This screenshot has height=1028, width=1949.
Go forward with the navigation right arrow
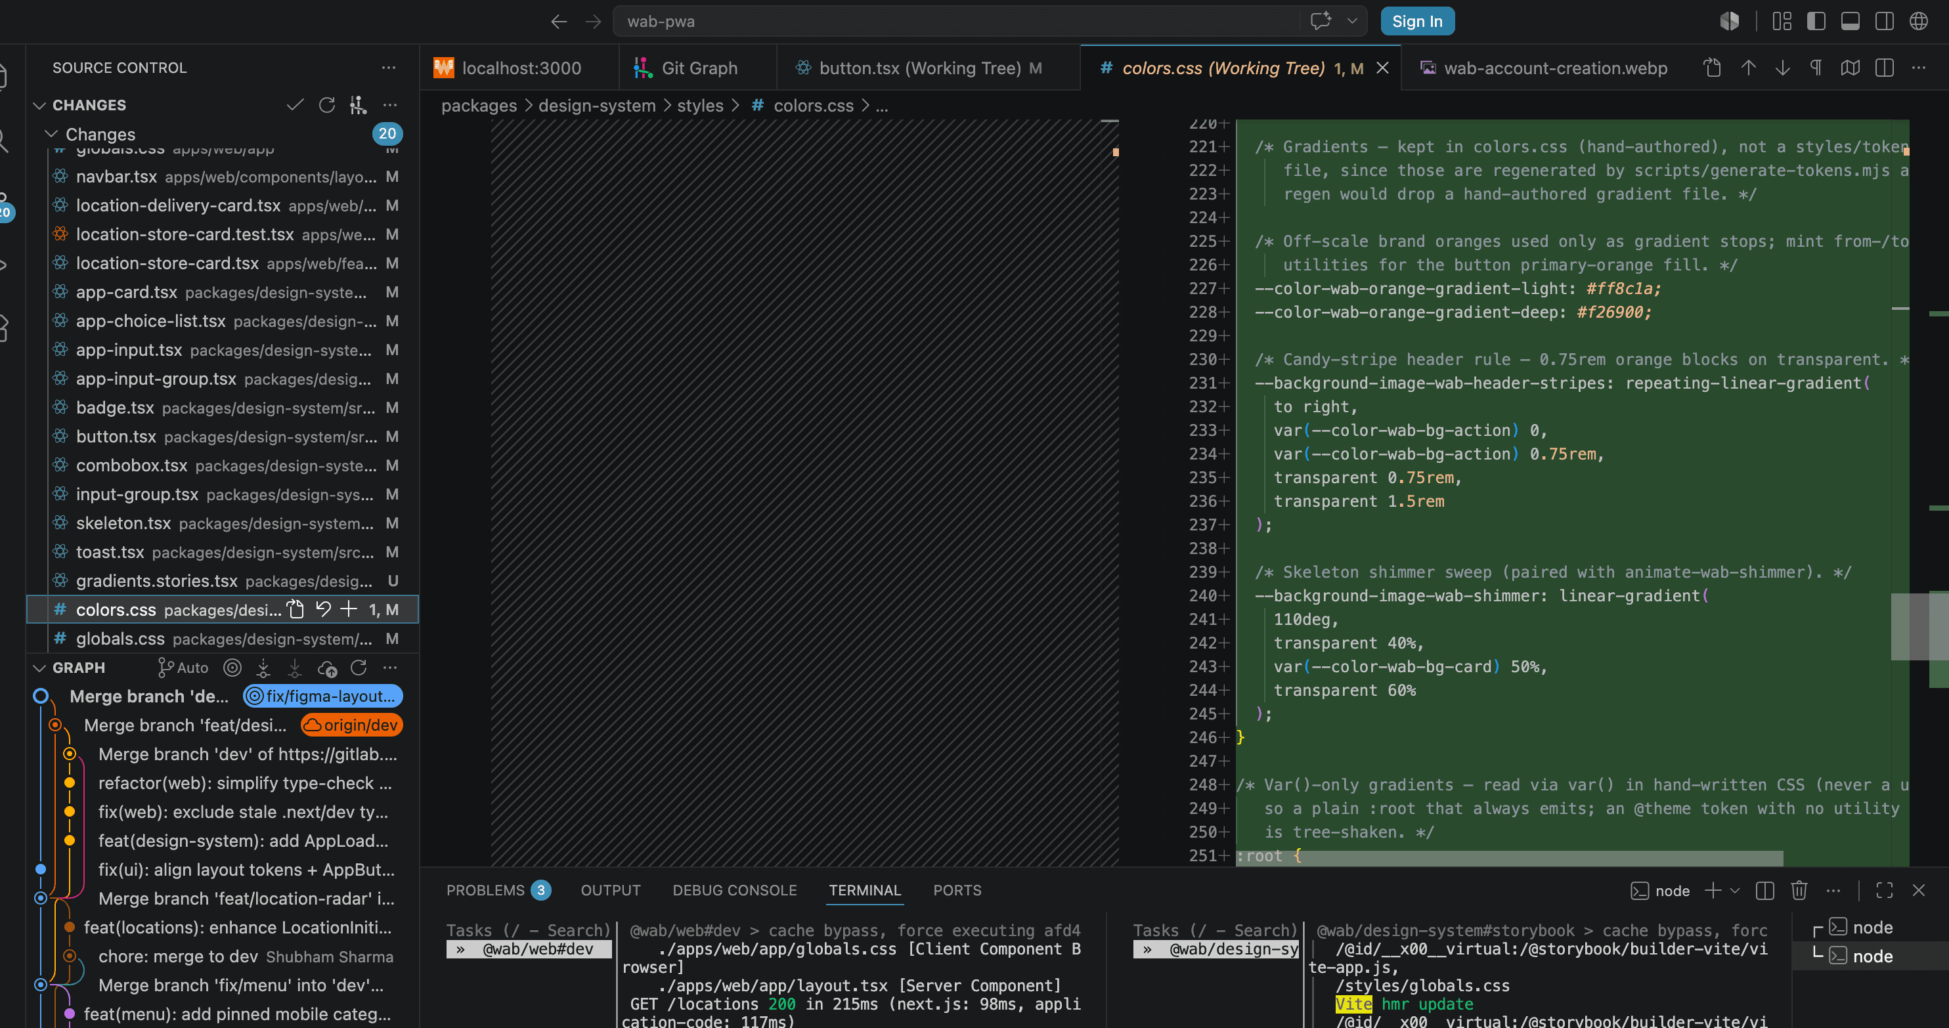pyautogui.click(x=593, y=21)
